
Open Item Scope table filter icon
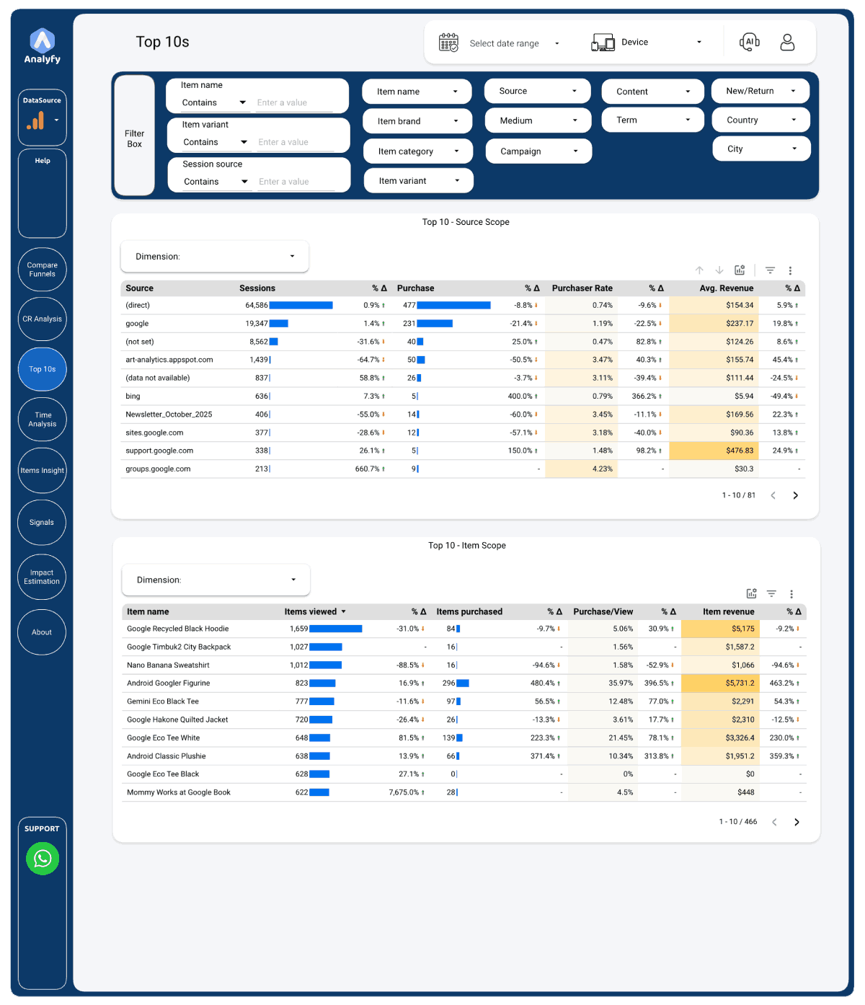click(x=771, y=593)
